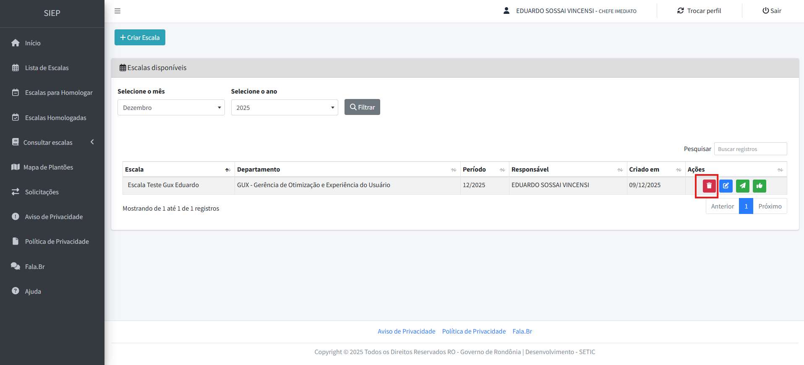Expand the Consultar escalas submenu
This screenshot has width=804, height=365.
(x=52, y=143)
